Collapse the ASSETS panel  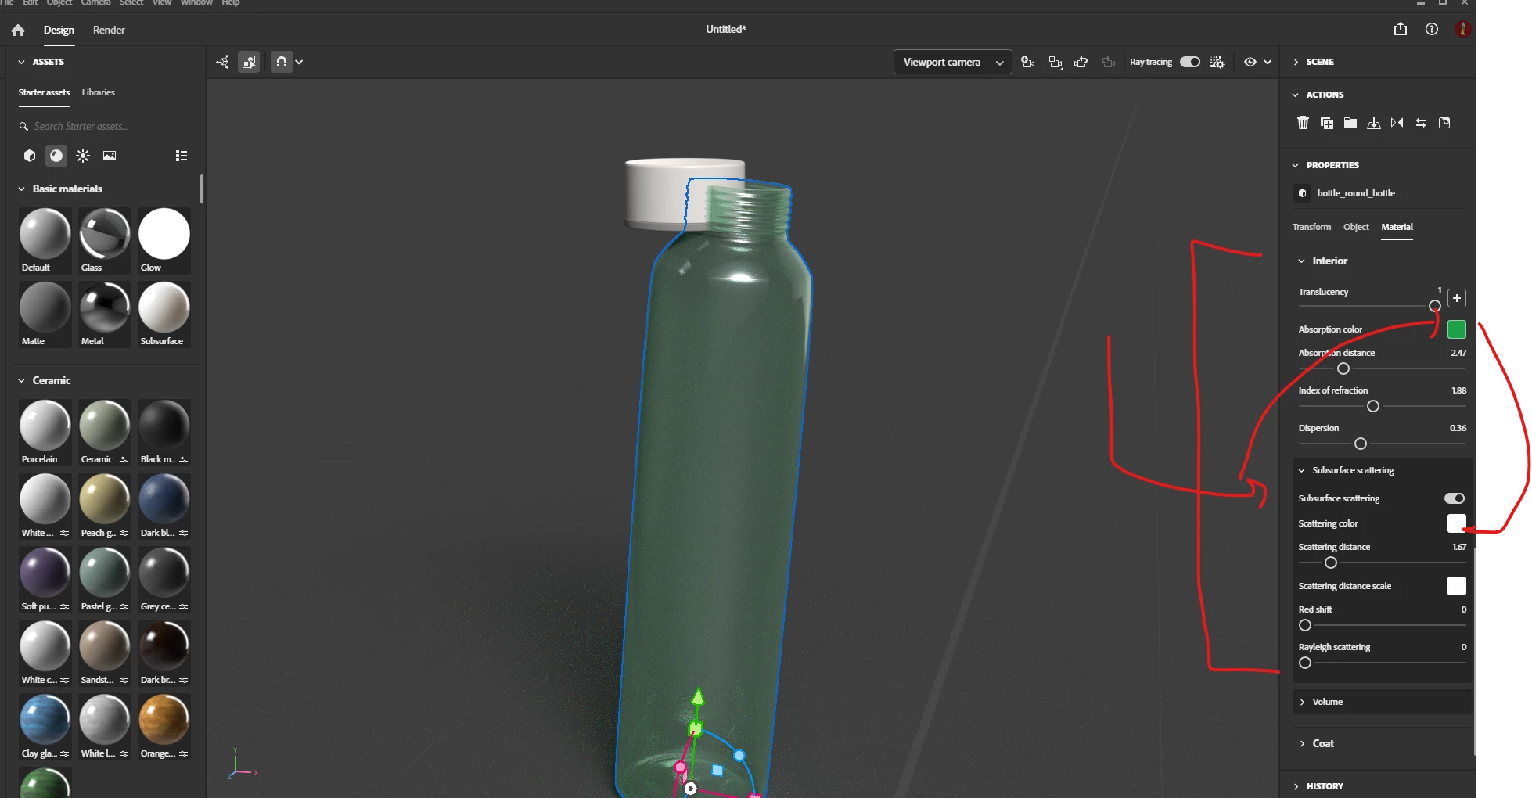(x=21, y=62)
